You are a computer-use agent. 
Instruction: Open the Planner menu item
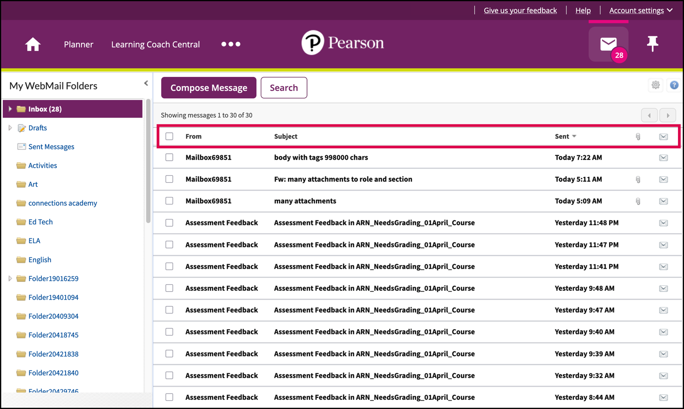pos(78,44)
